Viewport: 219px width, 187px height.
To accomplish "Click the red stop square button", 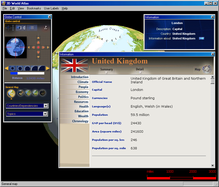I will tap(39, 48).
